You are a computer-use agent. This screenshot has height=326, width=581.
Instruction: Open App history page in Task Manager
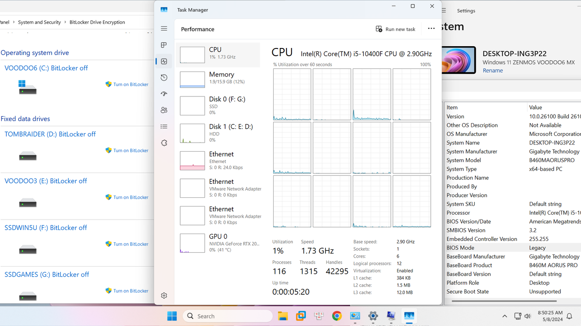[164, 77]
